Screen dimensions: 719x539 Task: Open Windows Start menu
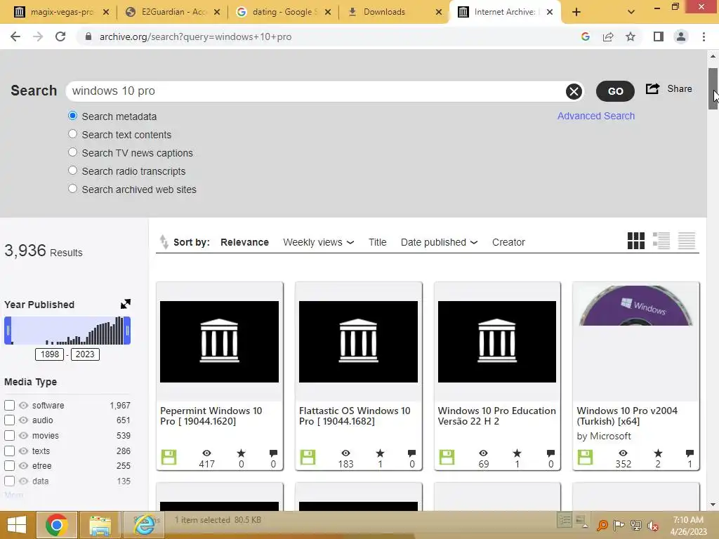coord(17,525)
